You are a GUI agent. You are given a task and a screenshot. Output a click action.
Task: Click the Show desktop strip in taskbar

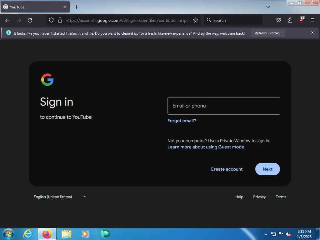[318, 234]
